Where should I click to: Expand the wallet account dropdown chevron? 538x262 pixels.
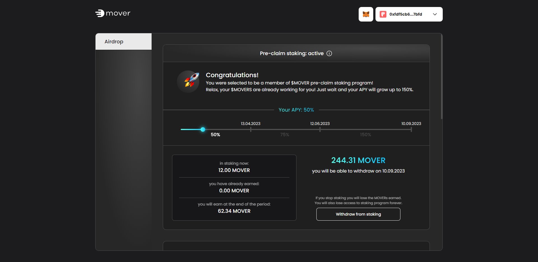point(435,14)
